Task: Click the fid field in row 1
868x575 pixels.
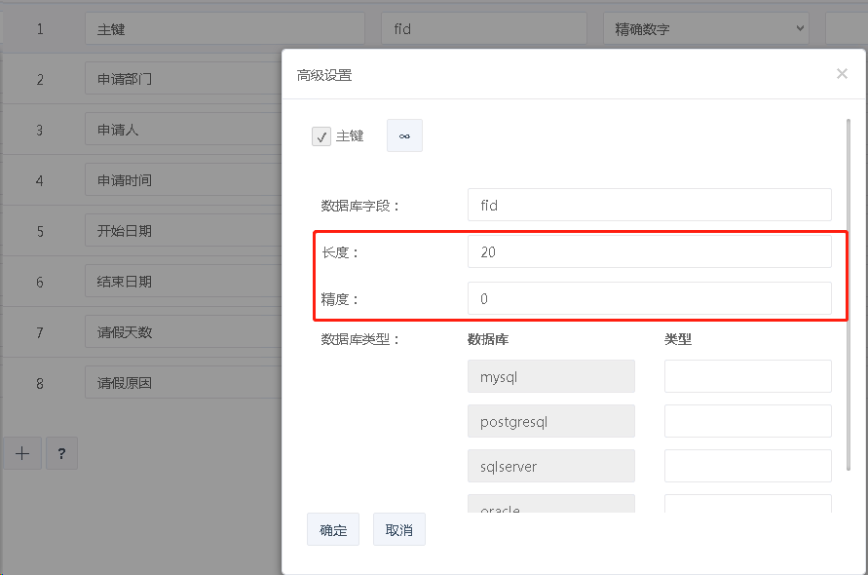Action: point(483,29)
